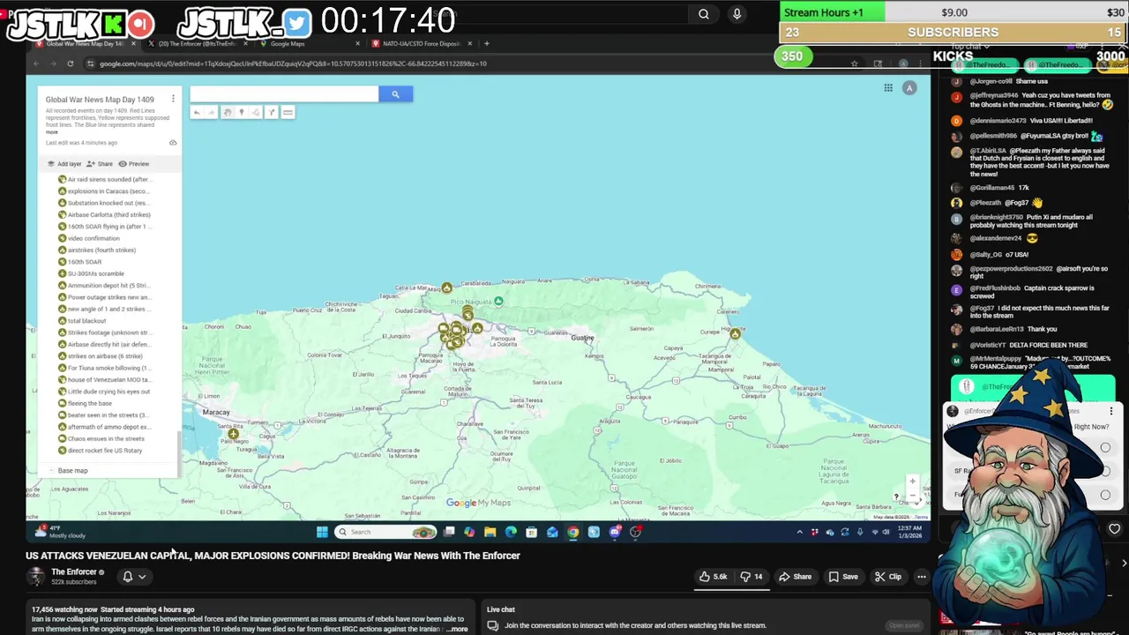Expand map description with 'more' link
This screenshot has height=635, width=1129.
[52, 132]
